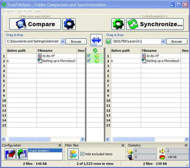Start the Synchronize operation
Viewport: 190px width, 168px height.
[x=155, y=24]
